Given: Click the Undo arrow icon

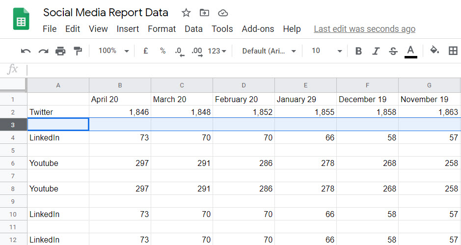Looking at the screenshot, I should click(26, 51).
